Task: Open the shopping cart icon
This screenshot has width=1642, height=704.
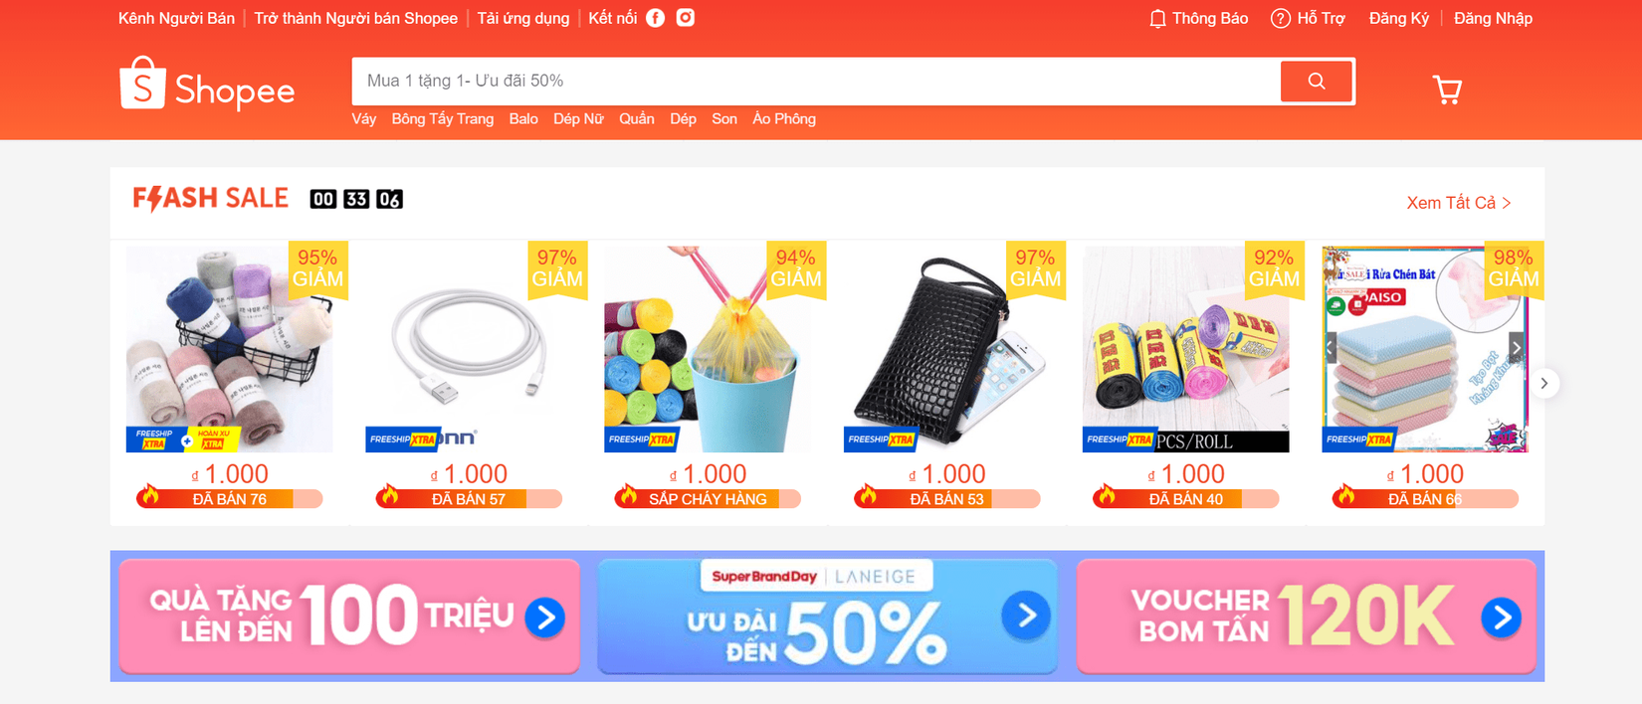Action: coord(1447,90)
